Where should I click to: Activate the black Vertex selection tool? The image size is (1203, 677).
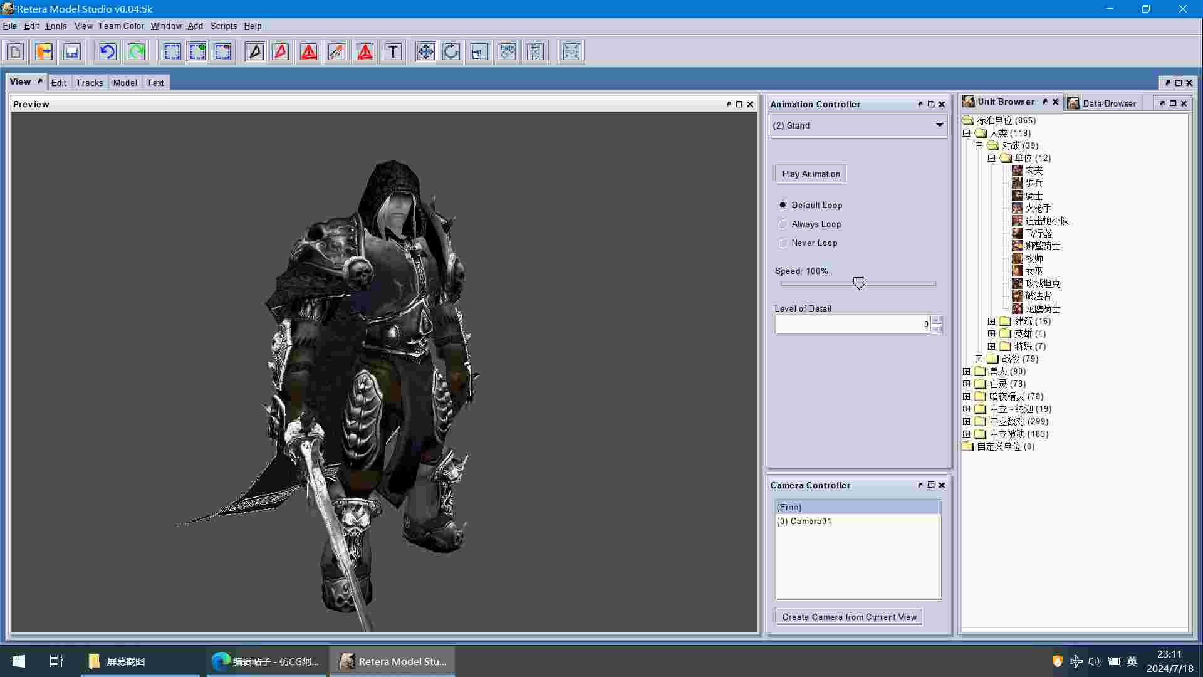pos(255,51)
